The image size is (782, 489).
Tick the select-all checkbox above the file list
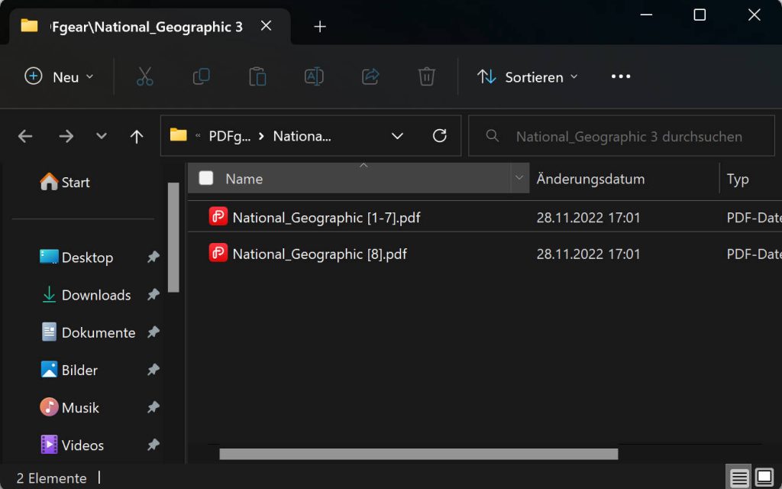[x=206, y=178]
